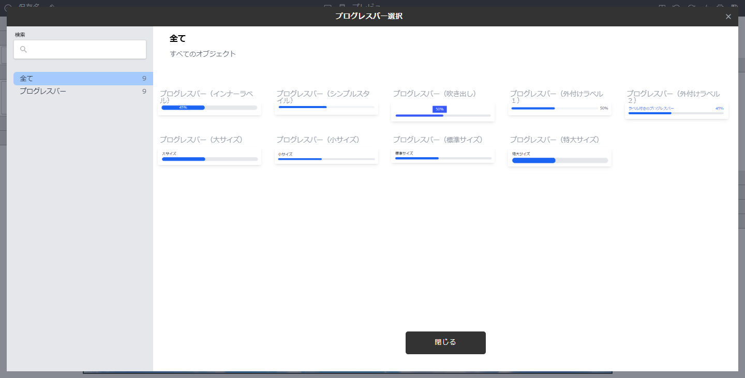Pick the 吹き出し progress bar preview

pos(443,113)
